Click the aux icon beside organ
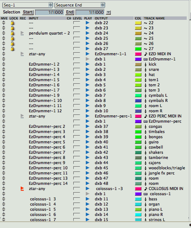 (x=146, y=204)
